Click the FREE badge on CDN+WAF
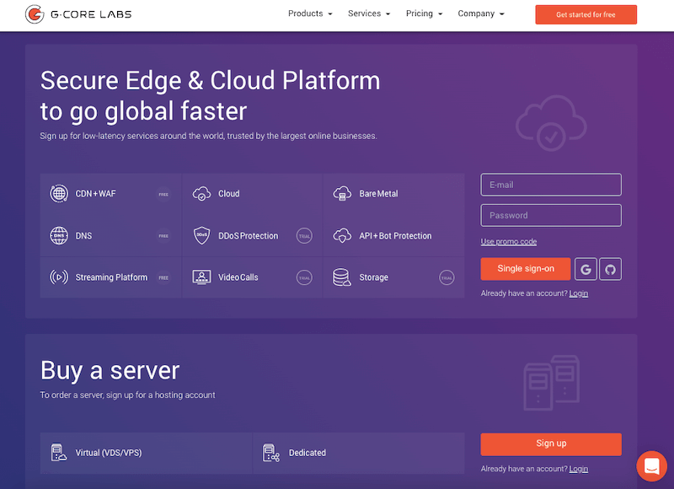The width and height of the screenshot is (674, 489). (x=163, y=195)
